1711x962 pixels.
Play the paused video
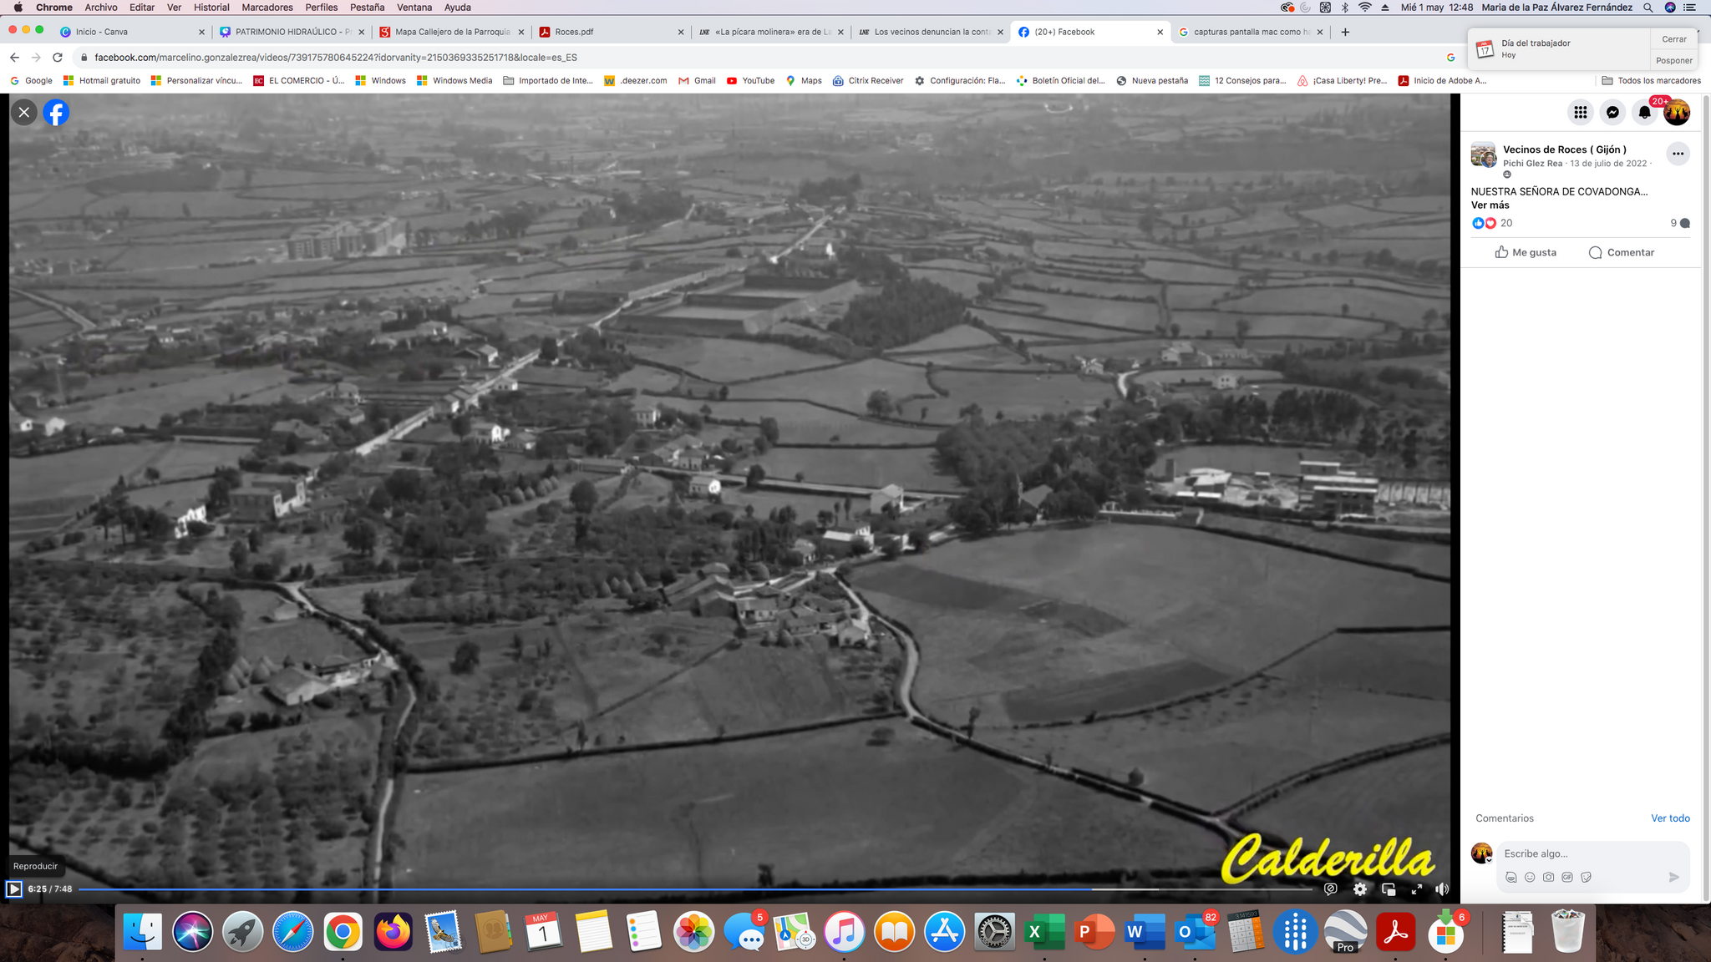tap(14, 889)
